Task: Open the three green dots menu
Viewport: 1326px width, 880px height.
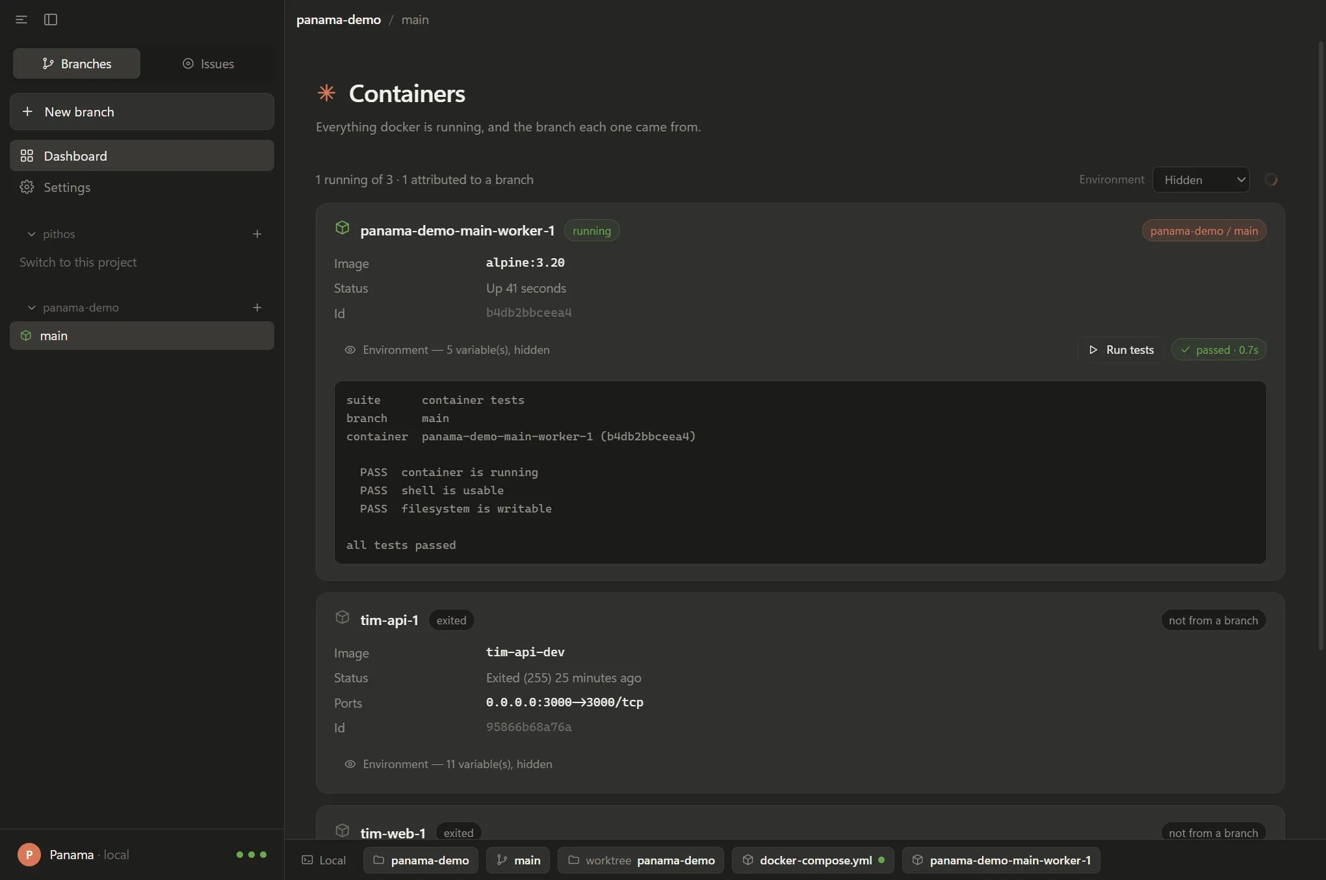Action: click(x=252, y=855)
